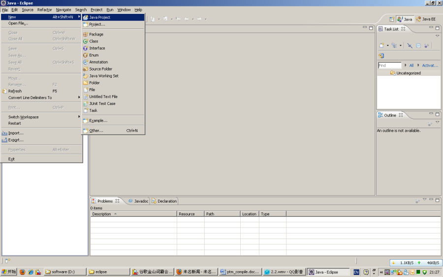Screen dimensions: 443x277
Task: Close the Outline view tab
Action: (x=401, y=115)
